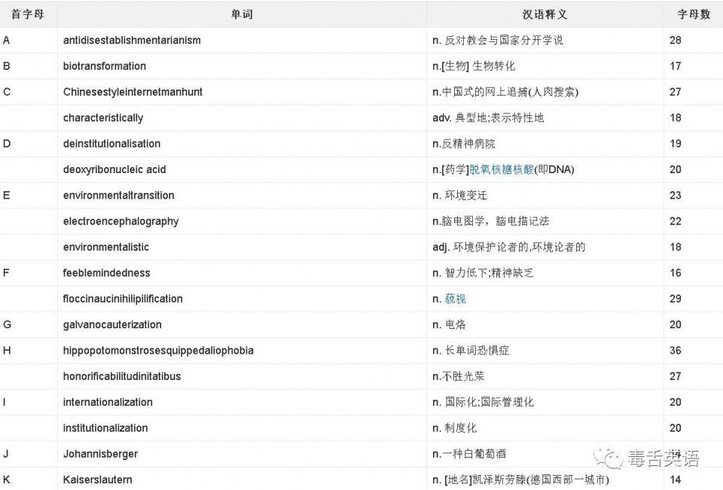Select the definition n. 环境变迁
Screen dimensions: 723x490
tap(459, 196)
